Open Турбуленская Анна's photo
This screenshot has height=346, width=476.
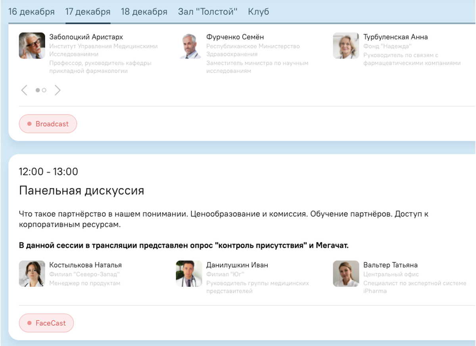(x=346, y=46)
